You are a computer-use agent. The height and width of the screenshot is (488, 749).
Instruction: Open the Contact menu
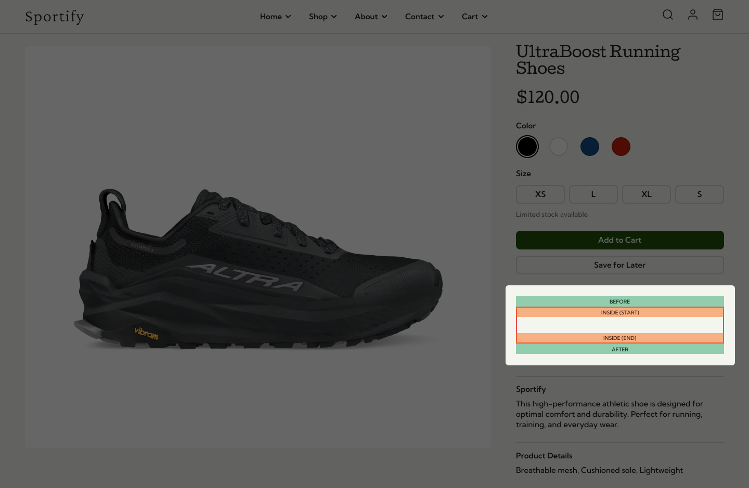point(424,17)
